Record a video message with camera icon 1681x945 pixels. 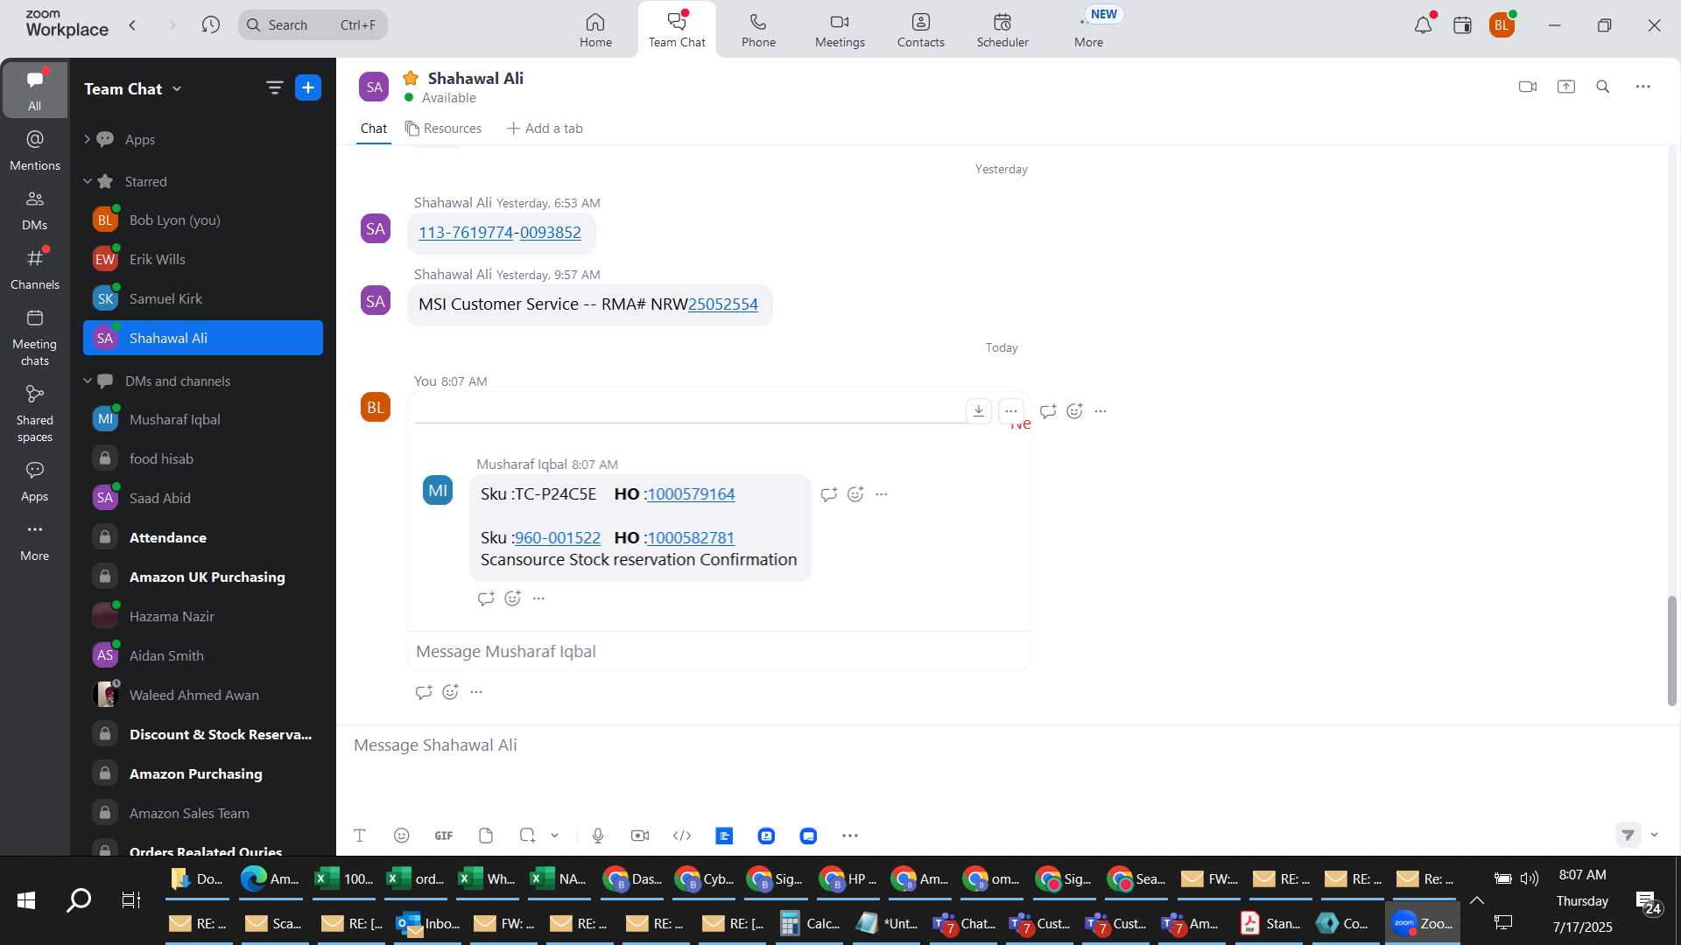pyautogui.click(x=640, y=836)
